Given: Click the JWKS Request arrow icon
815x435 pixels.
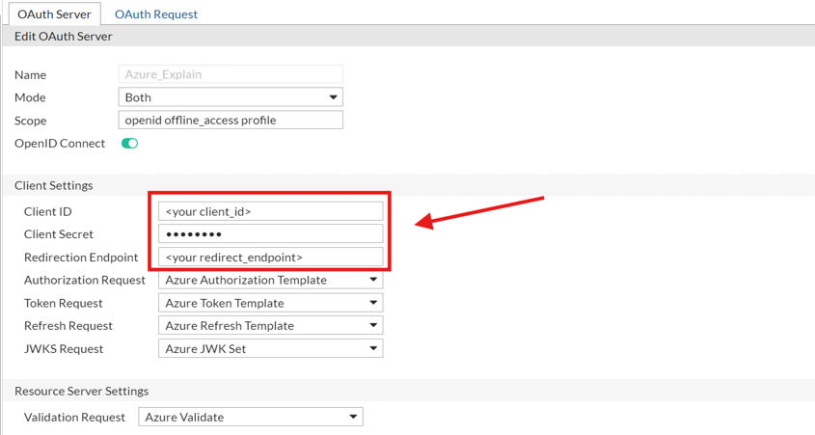Looking at the screenshot, I should tap(373, 349).
